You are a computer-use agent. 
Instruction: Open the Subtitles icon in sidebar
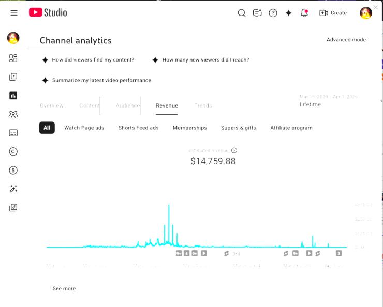(13, 133)
